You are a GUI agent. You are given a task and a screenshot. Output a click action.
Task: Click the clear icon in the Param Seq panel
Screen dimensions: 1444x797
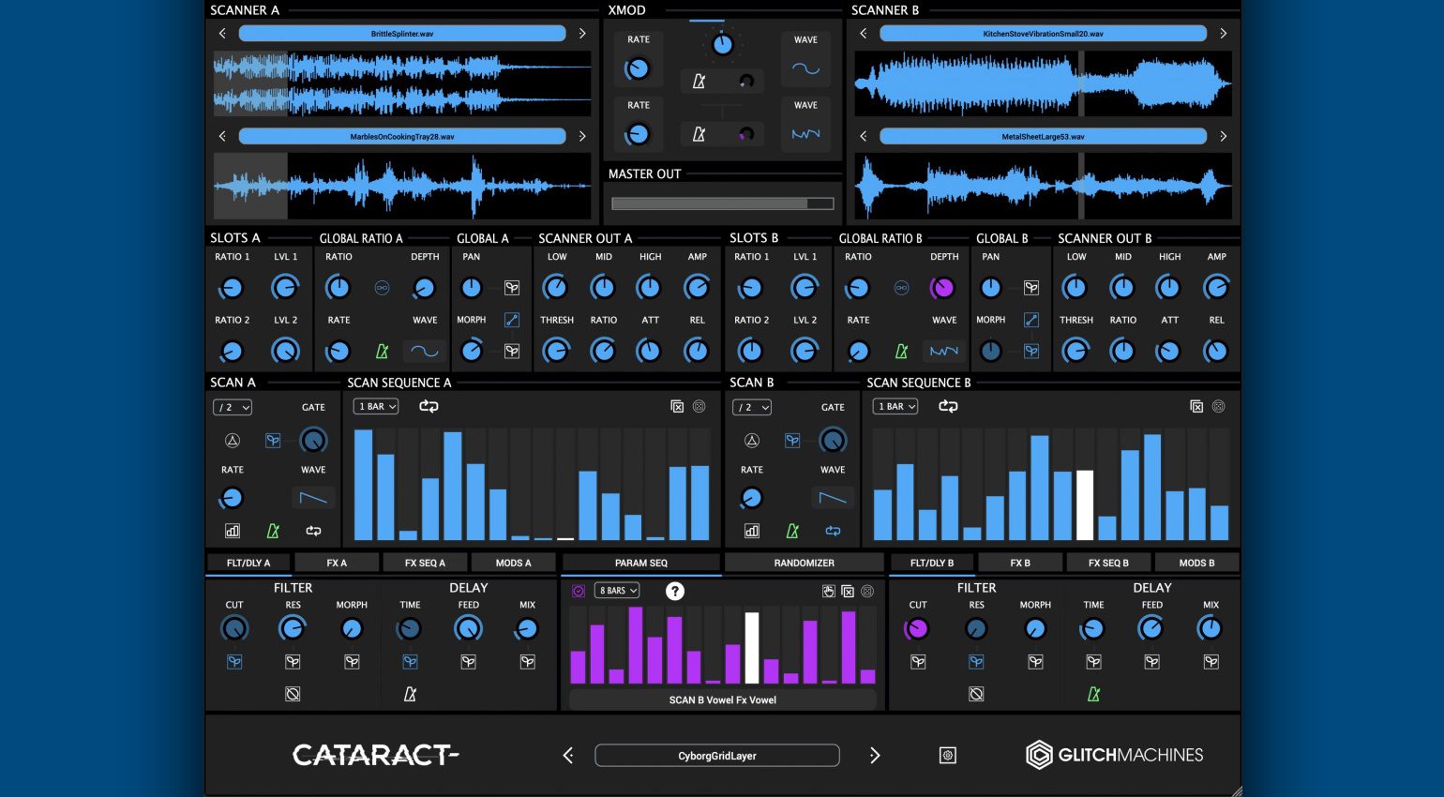(848, 591)
